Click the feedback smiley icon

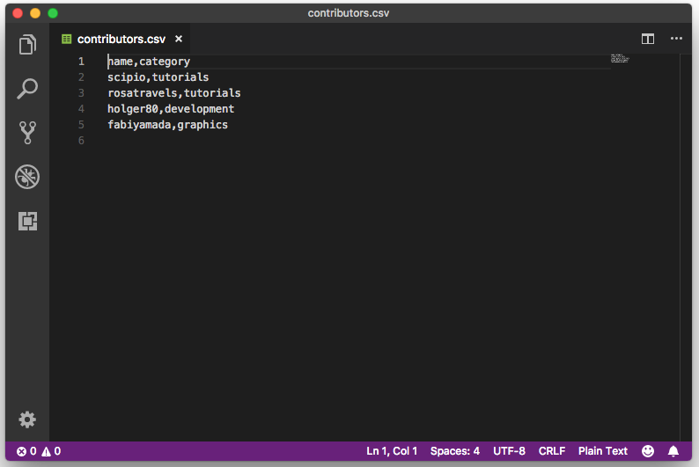click(648, 451)
